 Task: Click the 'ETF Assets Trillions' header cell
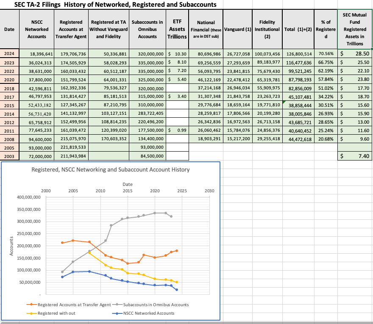[x=177, y=29]
